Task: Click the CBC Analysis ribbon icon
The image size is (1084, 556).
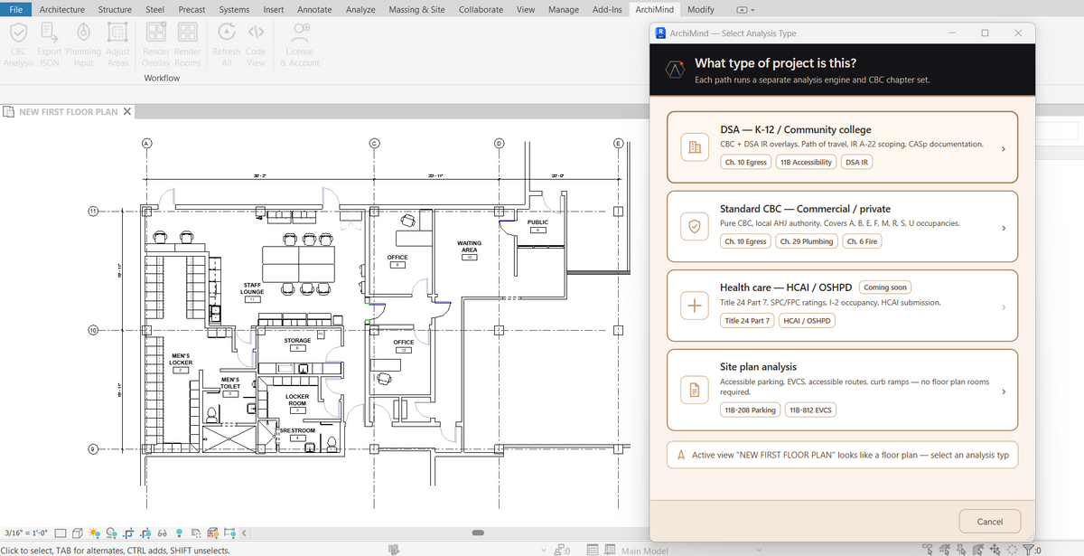Action: [x=18, y=32]
